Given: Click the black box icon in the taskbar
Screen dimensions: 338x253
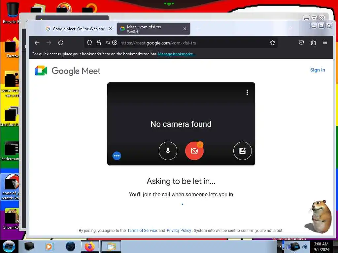Looking at the screenshot, I should [29, 246].
